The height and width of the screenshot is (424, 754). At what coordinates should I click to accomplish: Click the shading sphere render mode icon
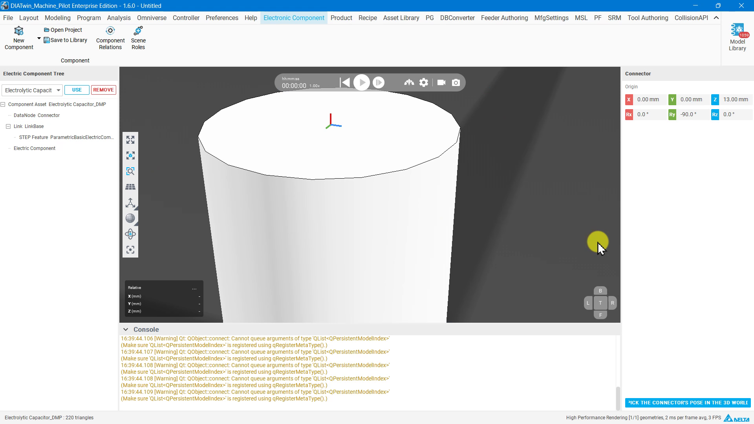coord(130,218)
